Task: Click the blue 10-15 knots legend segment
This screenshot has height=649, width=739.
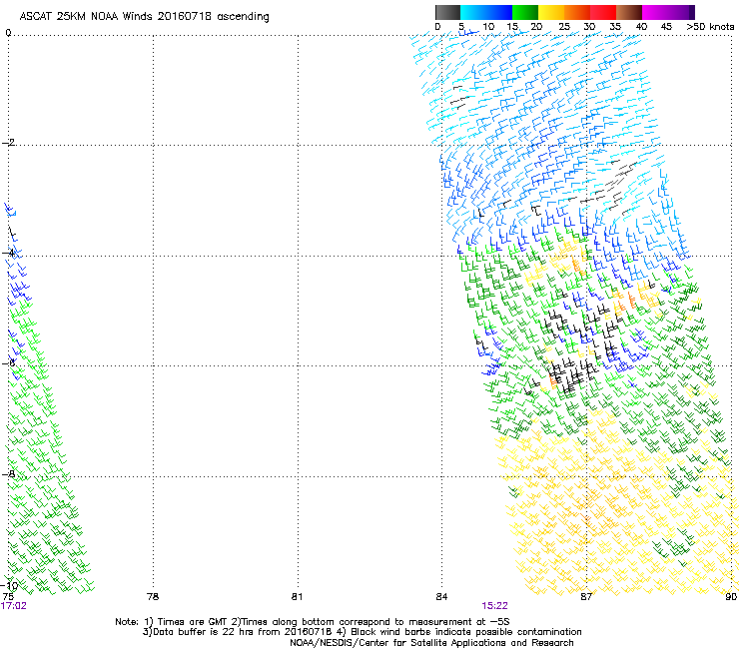Action: pyautogui.click(x=499, y=12)
